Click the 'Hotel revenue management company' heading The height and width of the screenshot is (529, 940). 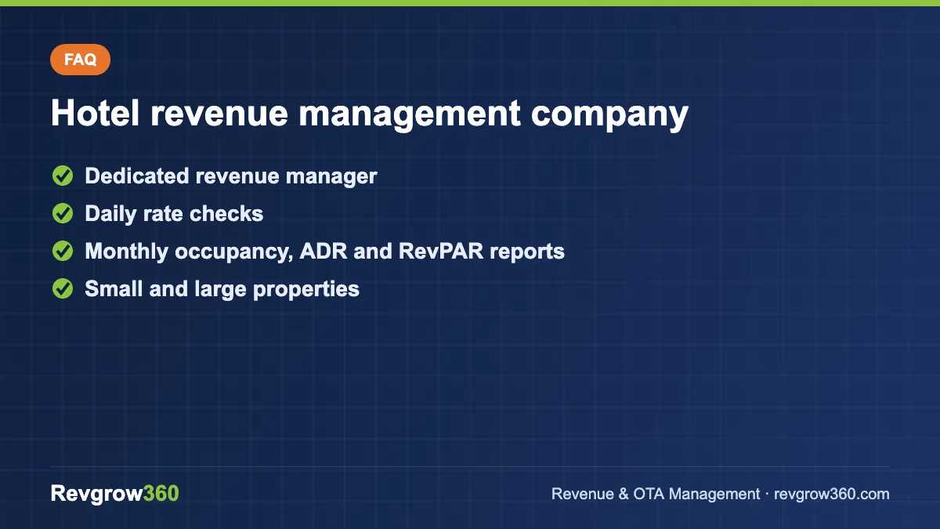pos(369,114)
